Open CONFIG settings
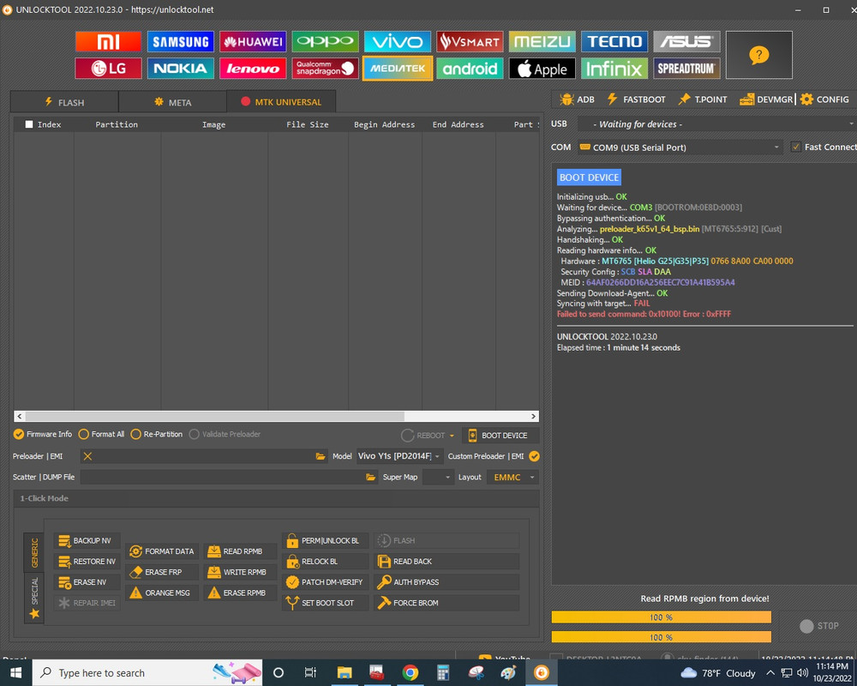The image size is (857, 686). point(824,99)
